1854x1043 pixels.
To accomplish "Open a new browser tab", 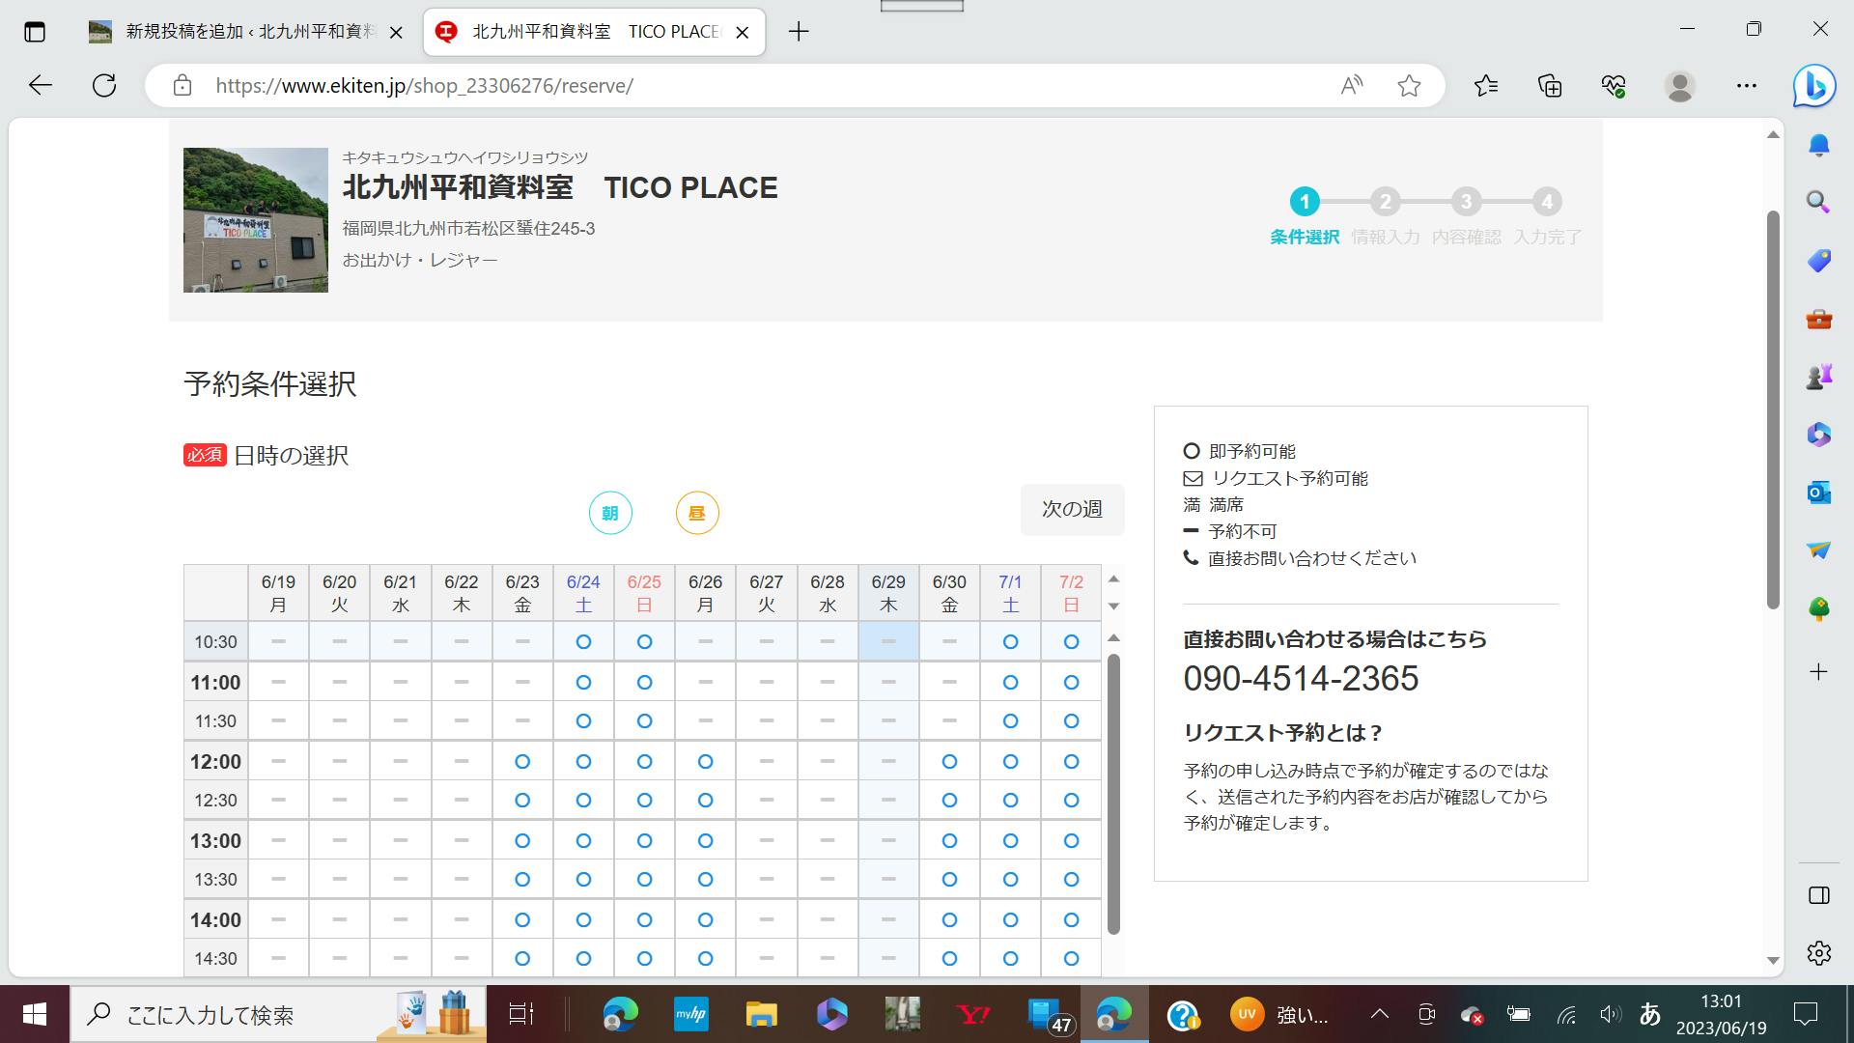I will pos(798,32).
